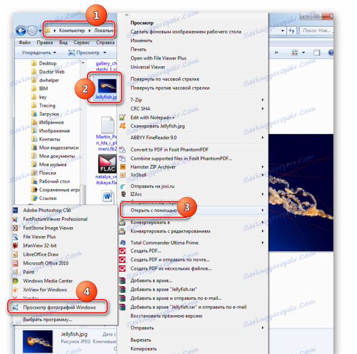Select Изображения folder in tree

pos(54,131)
